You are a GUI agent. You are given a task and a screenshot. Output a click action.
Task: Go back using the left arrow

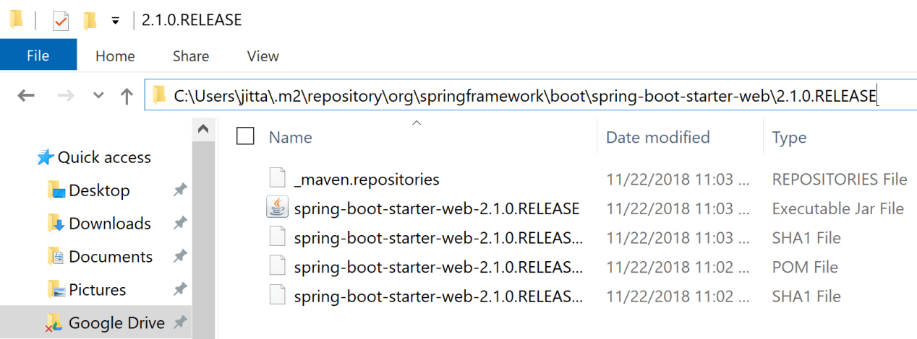pos(26,95)
